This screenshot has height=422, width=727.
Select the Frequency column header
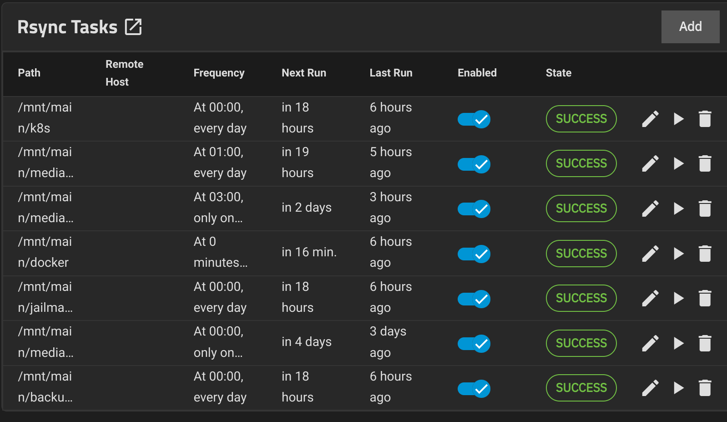[219, 73]
